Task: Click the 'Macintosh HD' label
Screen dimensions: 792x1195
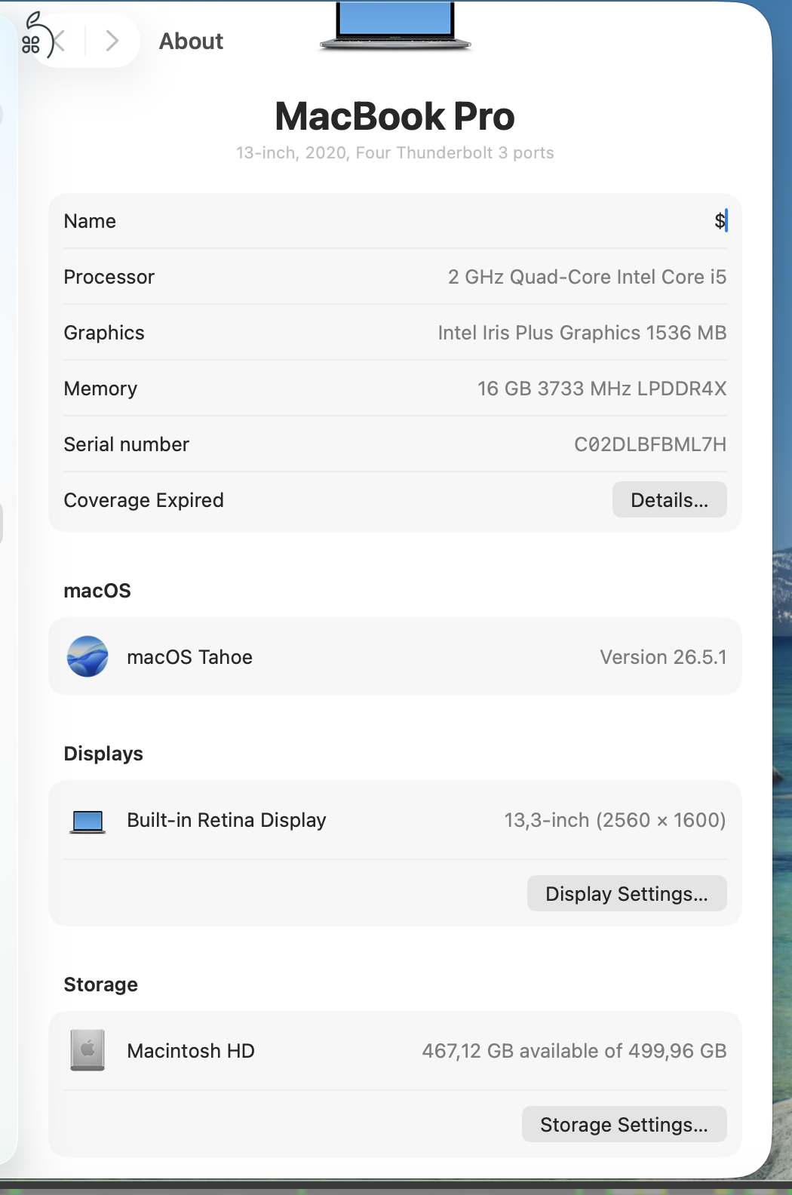Action: click(x=191, y=1051)
